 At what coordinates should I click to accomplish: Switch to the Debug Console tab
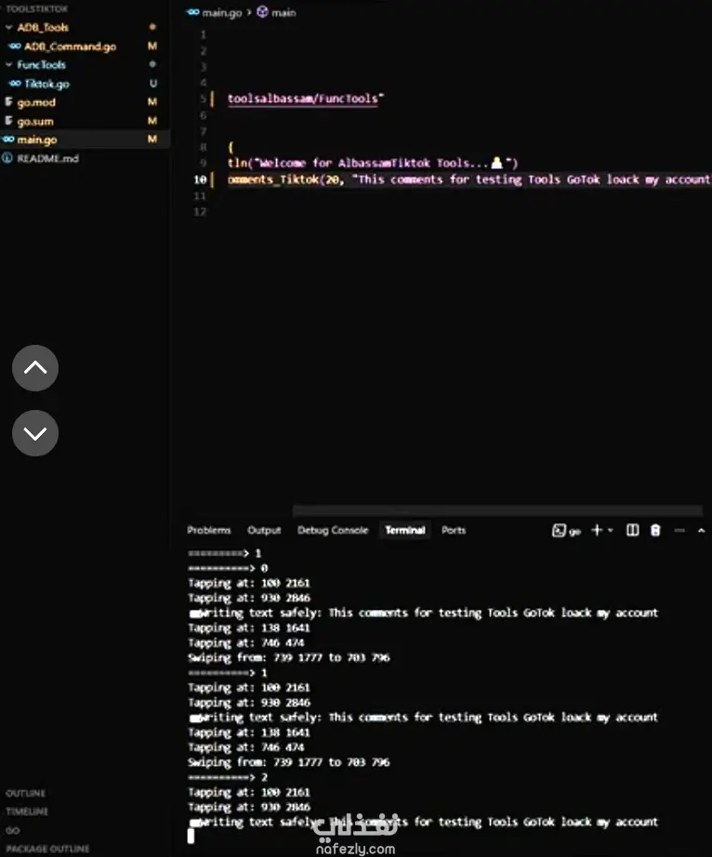point(333,530)
